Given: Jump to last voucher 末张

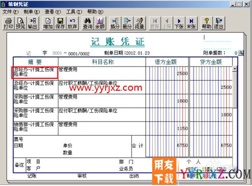Looking at the screenshot, I should point(191,23).
